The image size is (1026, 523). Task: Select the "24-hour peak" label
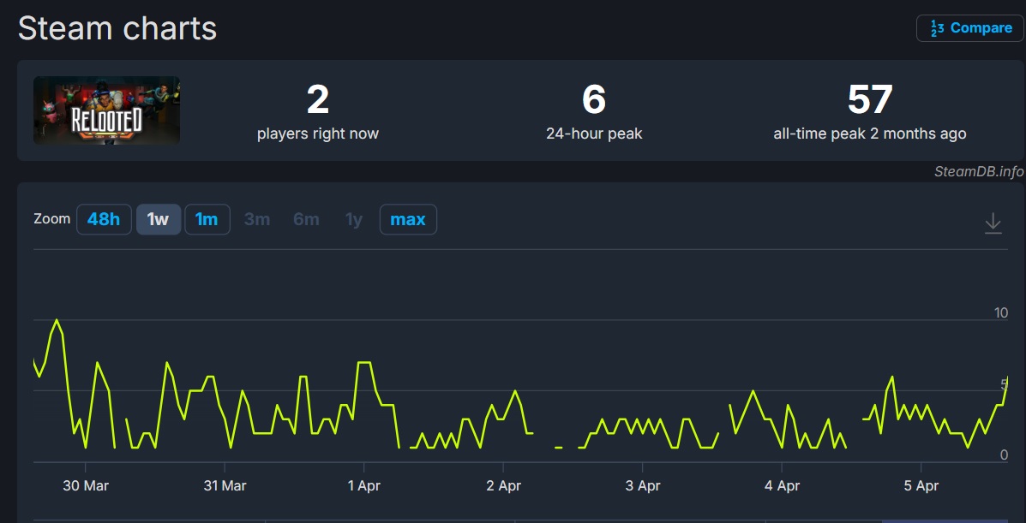tap(594, 134)
